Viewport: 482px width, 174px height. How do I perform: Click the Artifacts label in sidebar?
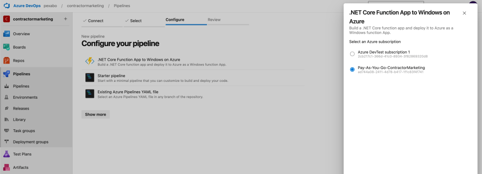click(21, 167)
